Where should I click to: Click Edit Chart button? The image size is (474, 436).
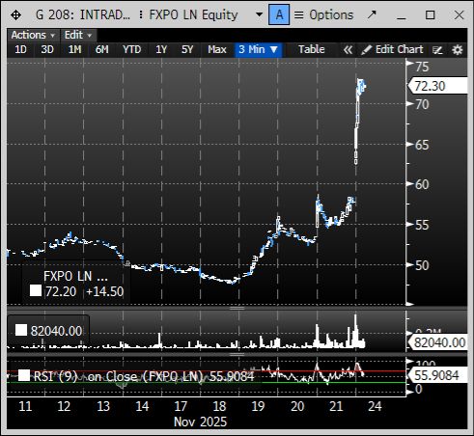(x=392, y=49)
